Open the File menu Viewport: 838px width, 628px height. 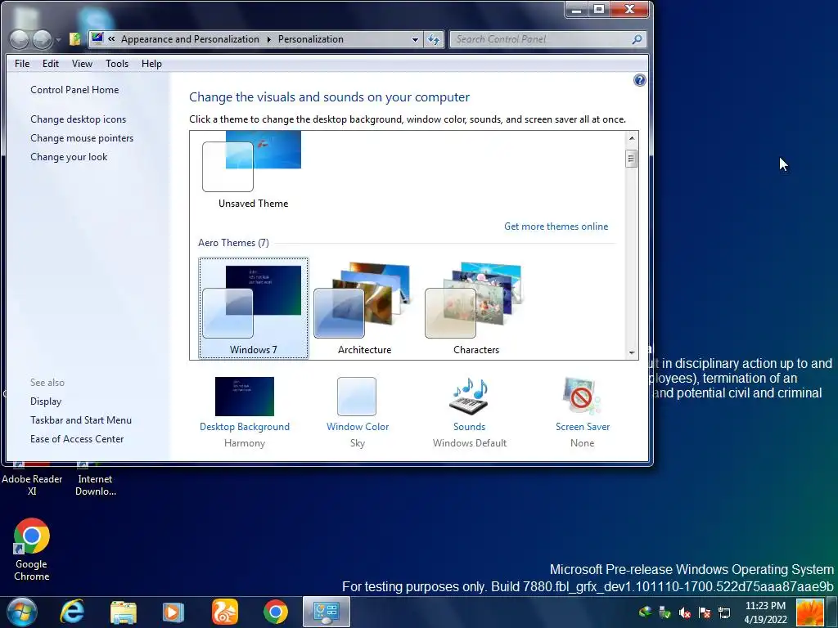[22, 64]
